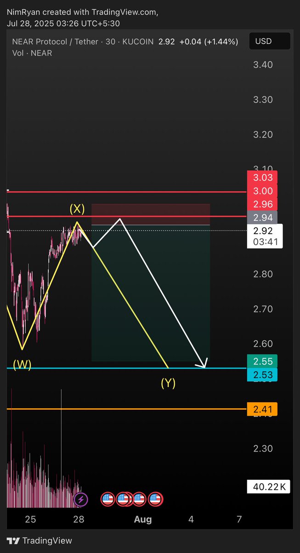Click the purple lightning bolt event icon

(81, 499)
